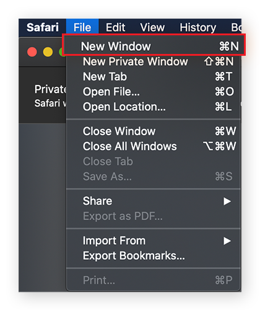
Task: Open the View menu
Action: click(152, 27)
